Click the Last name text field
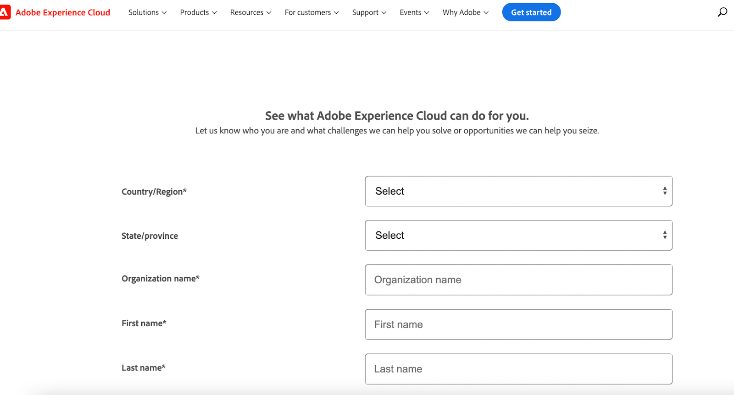The image size is (734, 395). click(518, 369)
